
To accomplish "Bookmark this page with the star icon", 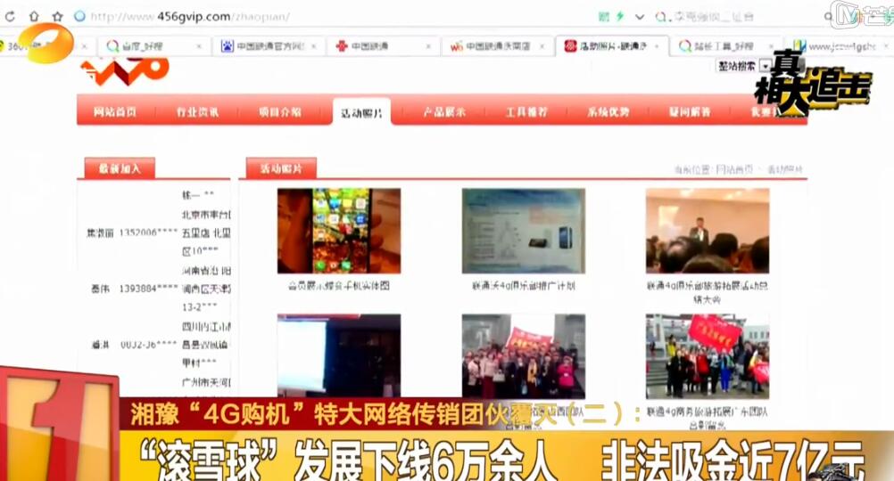I will pyautogui.click(x=57, y=17).
